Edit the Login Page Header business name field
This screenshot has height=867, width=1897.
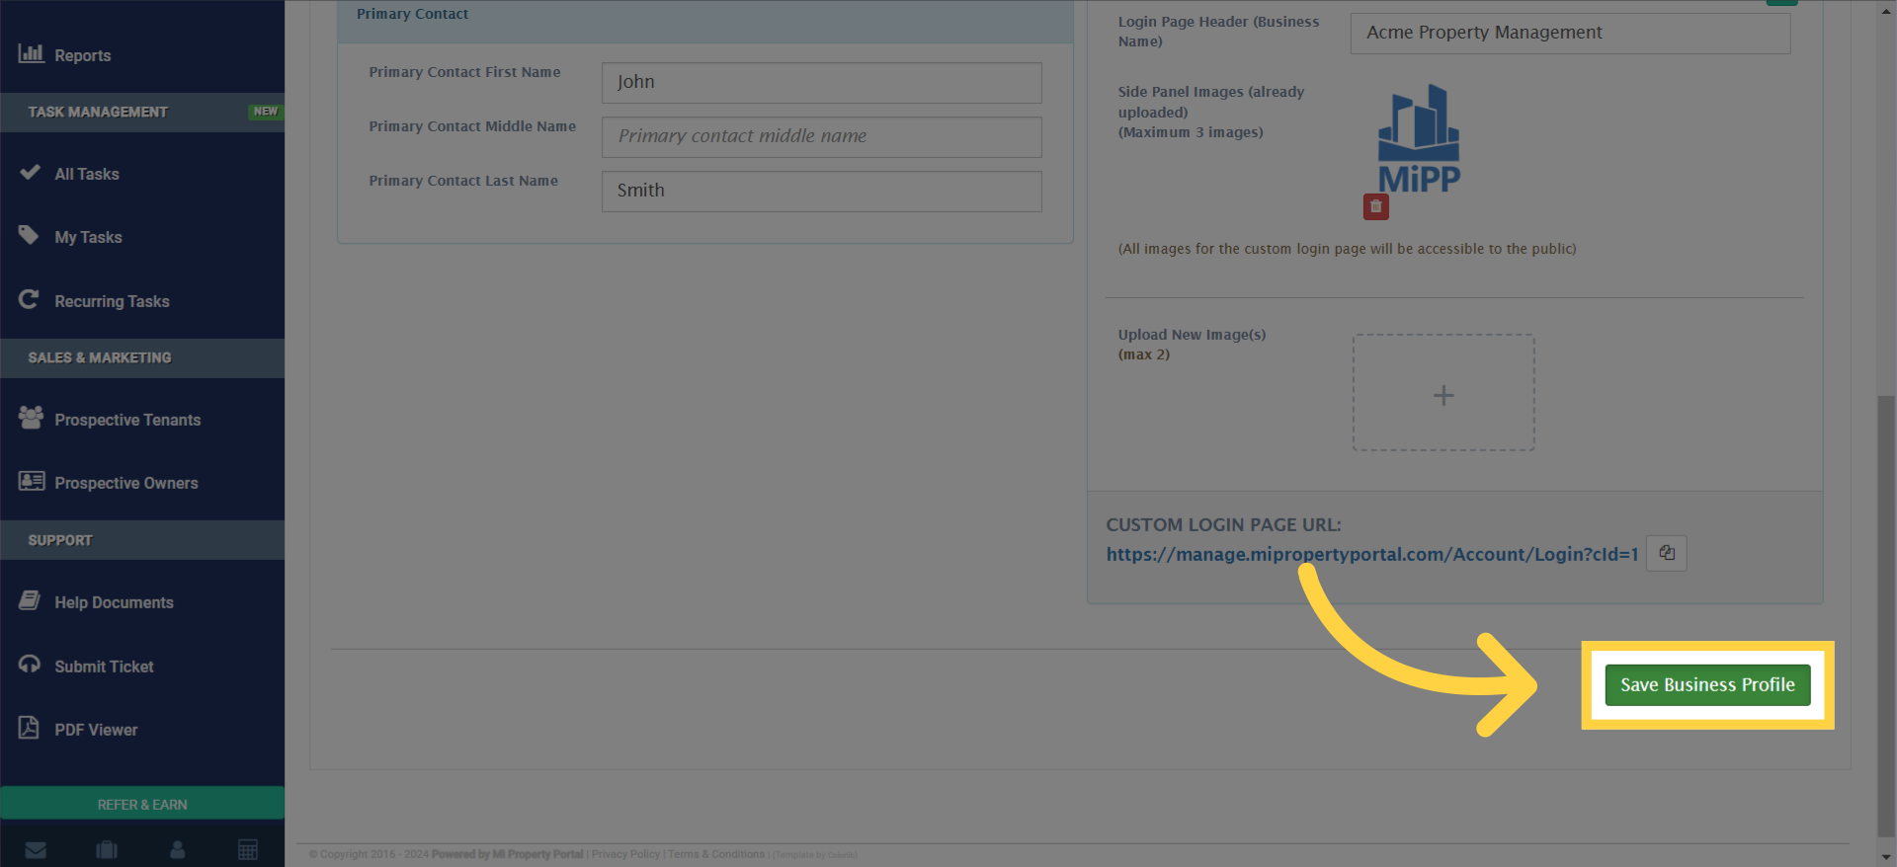pyautogui.click(x=1570, y=34)
